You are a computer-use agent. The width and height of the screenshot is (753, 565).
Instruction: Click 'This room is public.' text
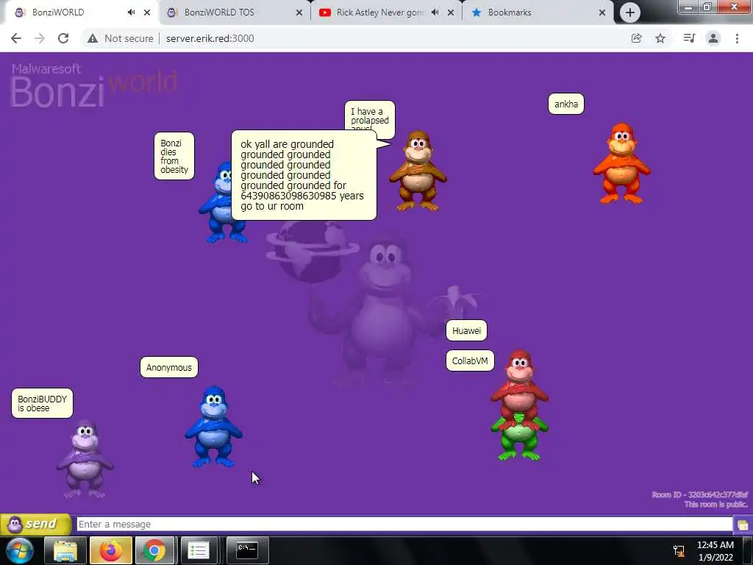pos(716,504)
